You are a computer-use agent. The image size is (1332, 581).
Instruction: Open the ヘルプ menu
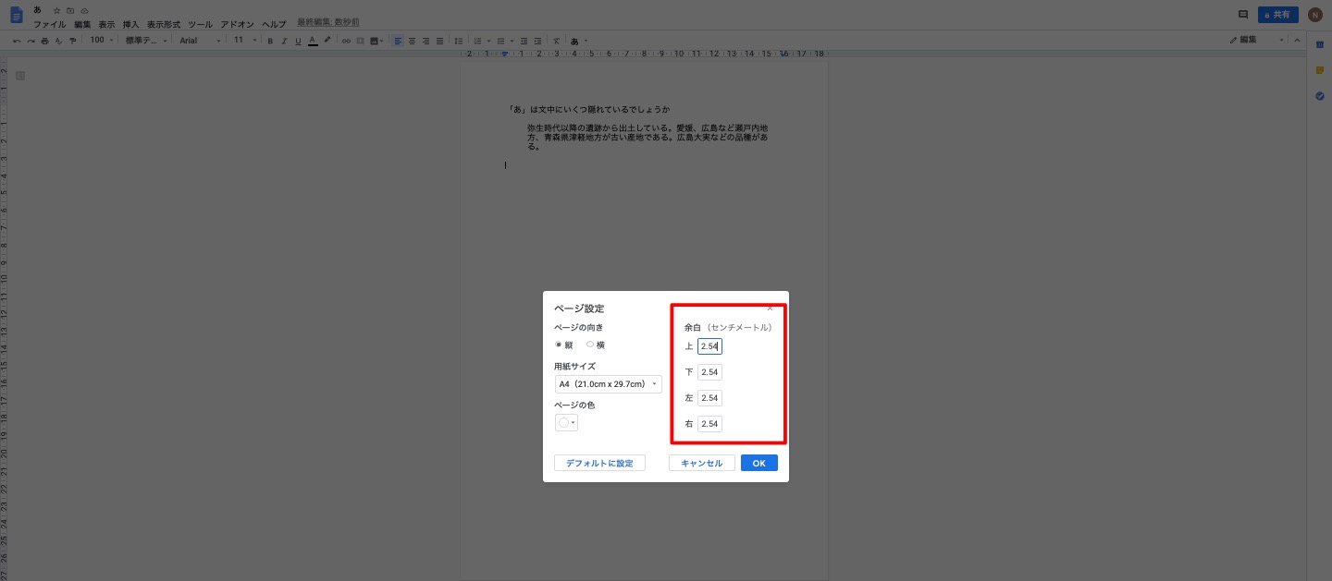(x=274, y=23)
